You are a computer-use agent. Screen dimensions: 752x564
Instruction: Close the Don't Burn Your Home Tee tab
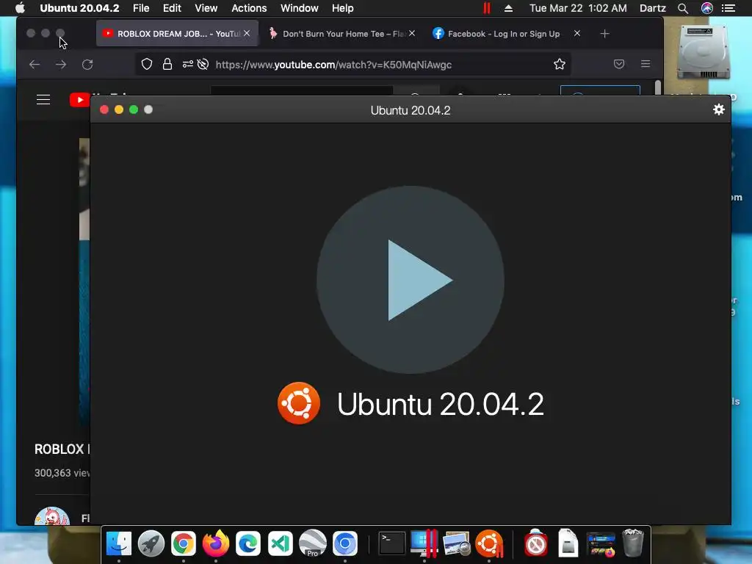click(x=412, y=34)
